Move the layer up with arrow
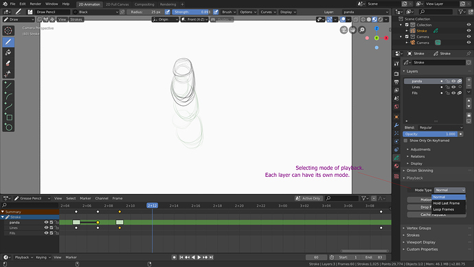474x267 pixels. [x=469, y=100]
